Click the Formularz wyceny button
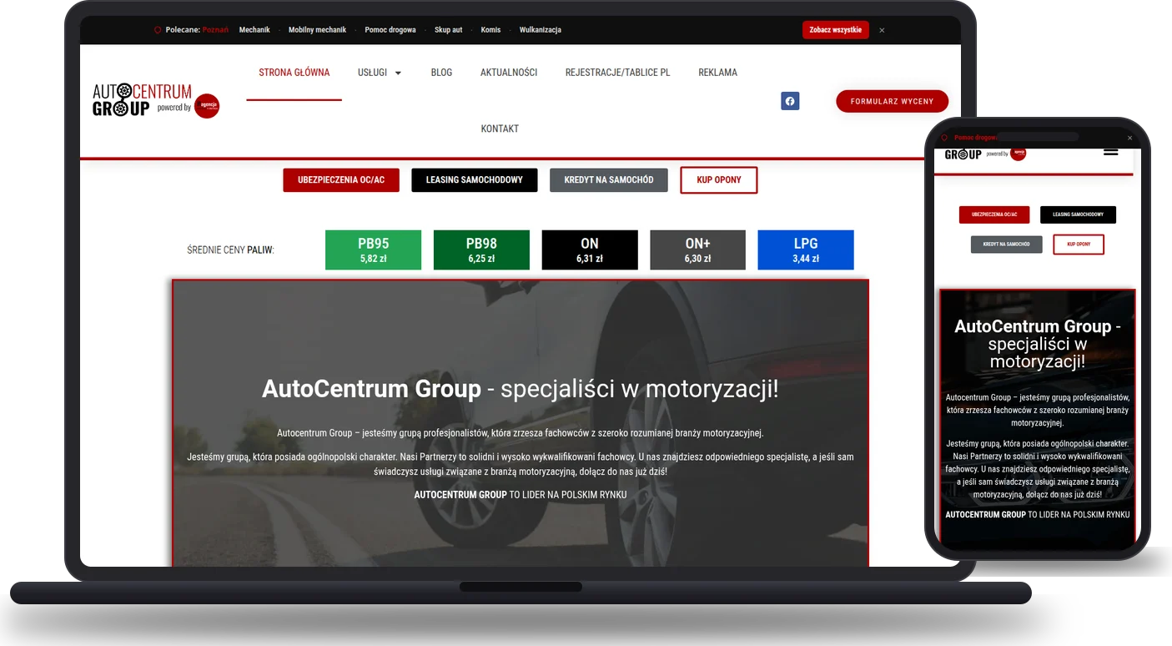Viewport: 1172px width, 646px height. coord(893,101)
